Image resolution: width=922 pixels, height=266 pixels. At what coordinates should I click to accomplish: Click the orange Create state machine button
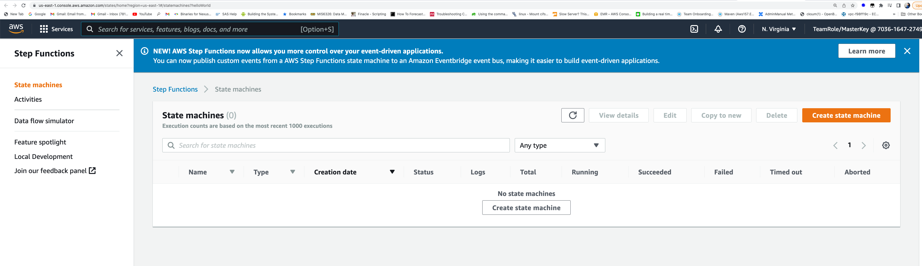point(846,115)
